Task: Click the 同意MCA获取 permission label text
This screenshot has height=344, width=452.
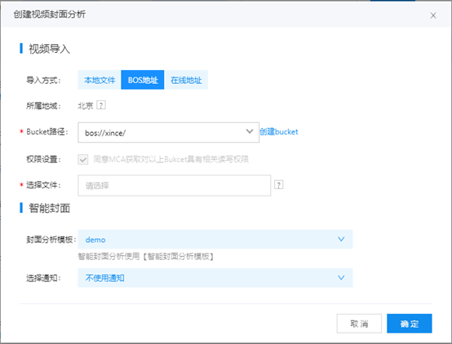Action: pyautogui.click(x=171, y=159)
